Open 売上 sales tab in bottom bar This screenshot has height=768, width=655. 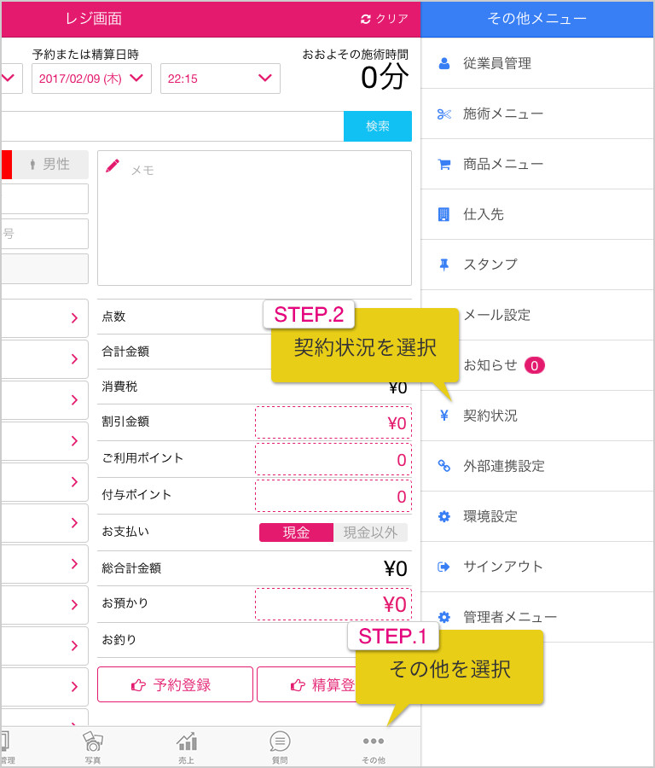click(x=187, y=748)
